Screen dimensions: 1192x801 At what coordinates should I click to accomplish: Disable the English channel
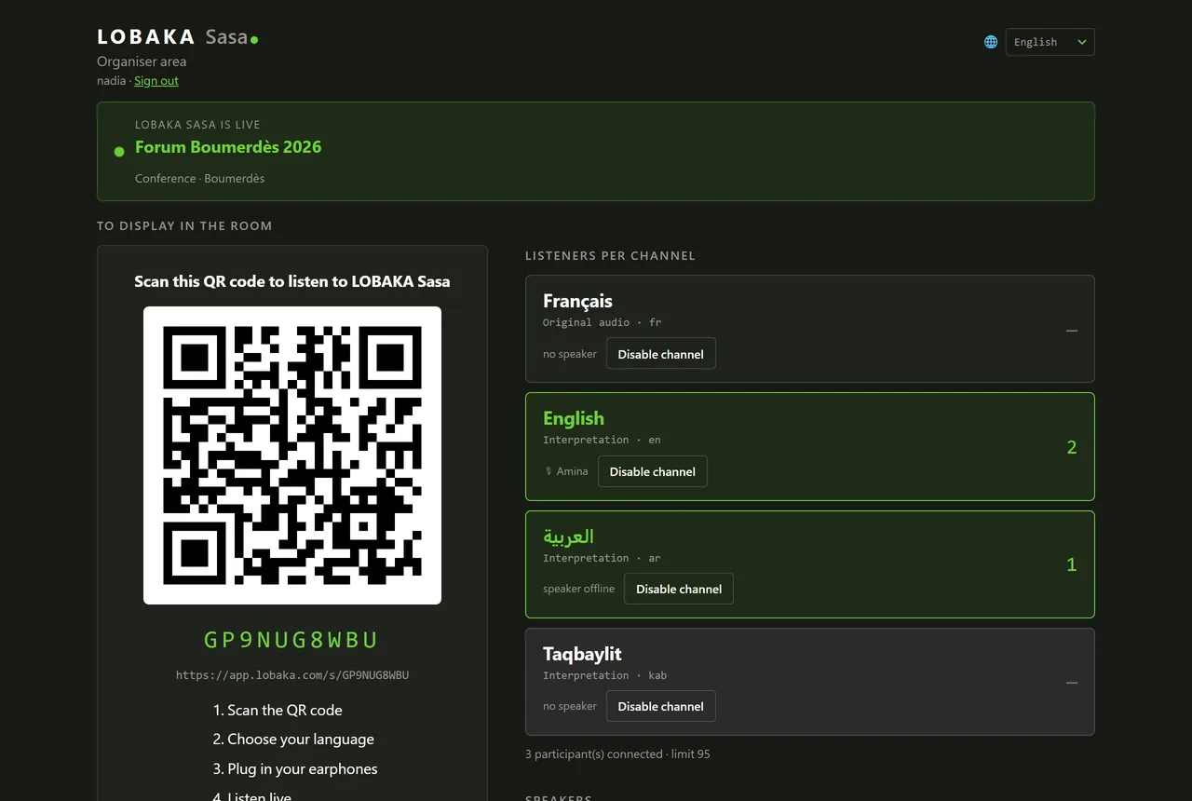(x=653, y=471)
